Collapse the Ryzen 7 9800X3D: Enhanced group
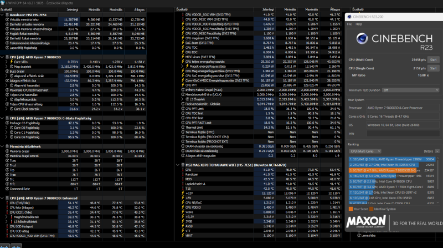443x248 pixels. click(2, 198)
